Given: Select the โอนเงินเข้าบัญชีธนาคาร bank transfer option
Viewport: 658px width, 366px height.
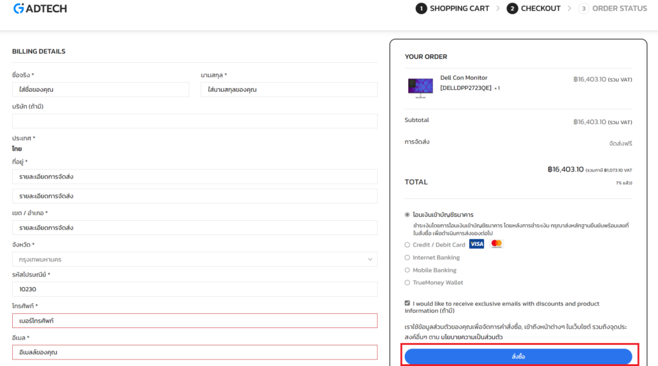Looking at the screenshot, I should [407, 214].
